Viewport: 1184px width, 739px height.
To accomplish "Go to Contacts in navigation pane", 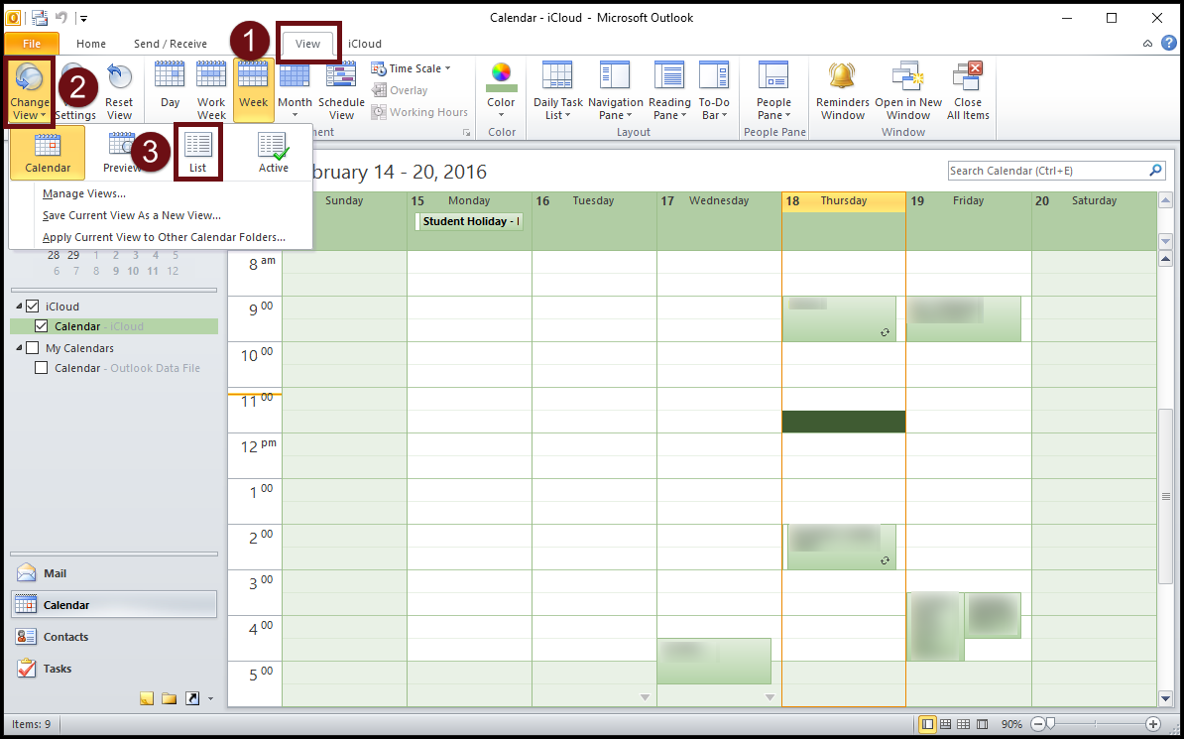I will tap(65, 637).
